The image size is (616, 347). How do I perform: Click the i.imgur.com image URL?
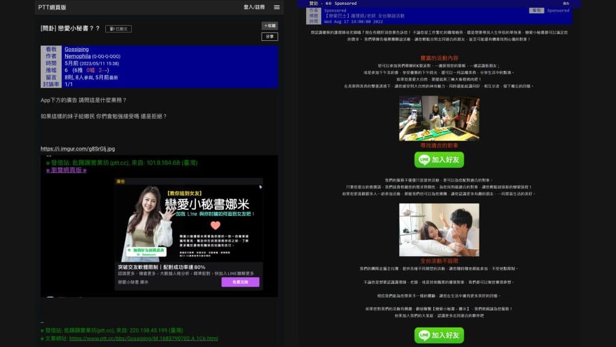78,149
